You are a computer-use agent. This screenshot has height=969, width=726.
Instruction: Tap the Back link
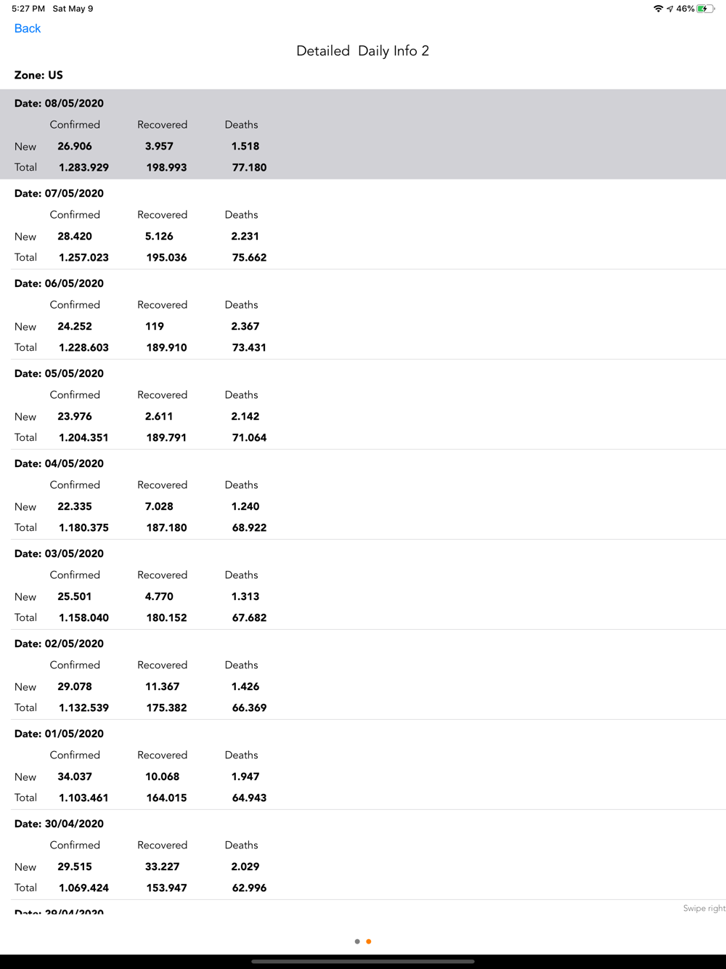(28, 28)
